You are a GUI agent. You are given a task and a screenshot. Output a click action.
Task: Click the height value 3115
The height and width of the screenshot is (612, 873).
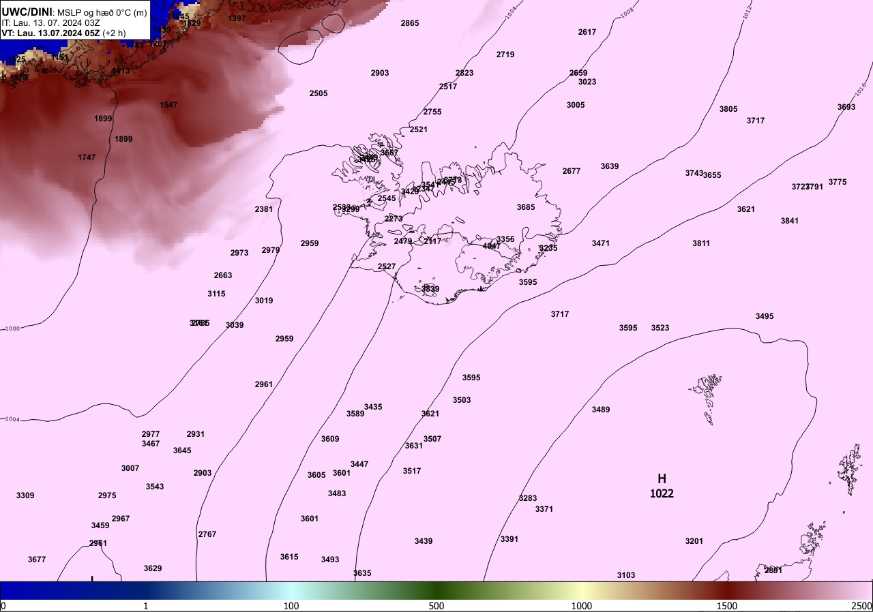216,294
